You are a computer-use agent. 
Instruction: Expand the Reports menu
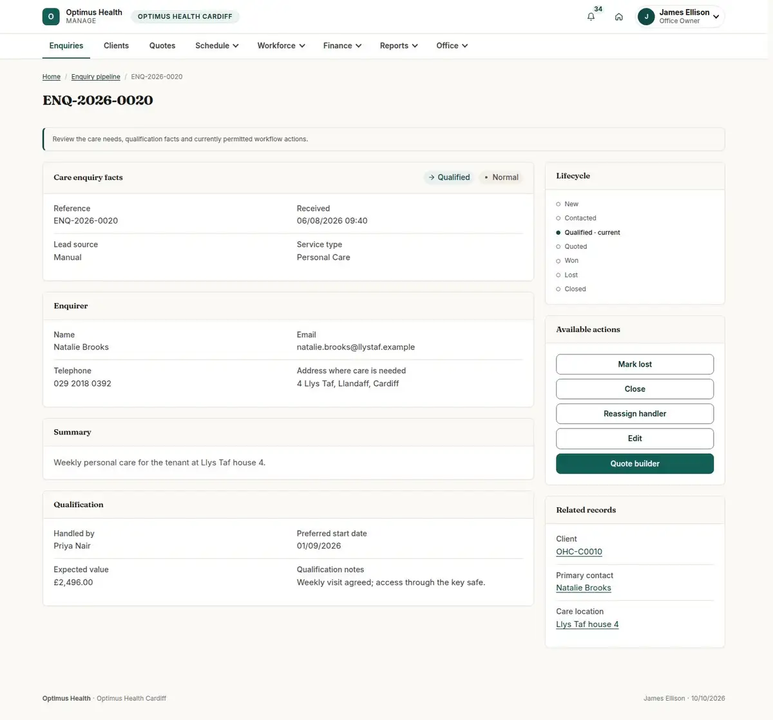point(399,46)
